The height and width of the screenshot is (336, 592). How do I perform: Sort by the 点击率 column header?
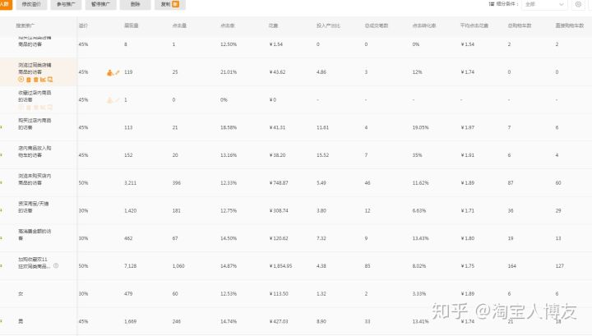[227, 25]
